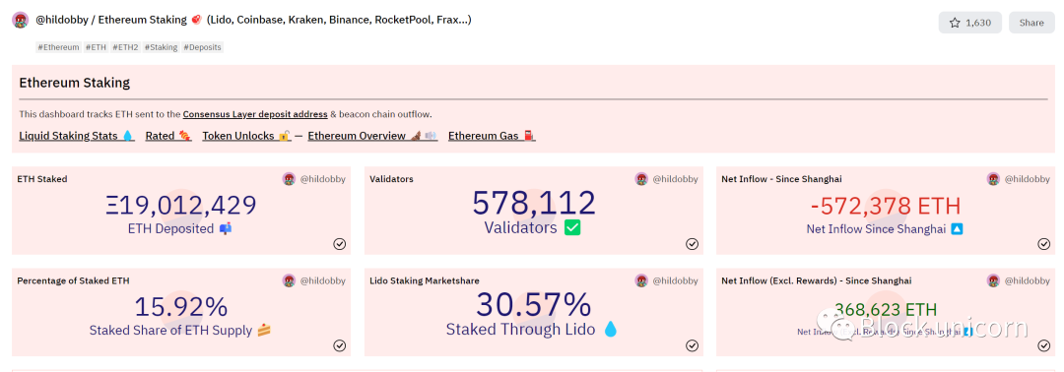Click checkmark icon on Lido Staking Marketshare card
This screenshot has width=1064, height=372.
[x=692, y=345]
